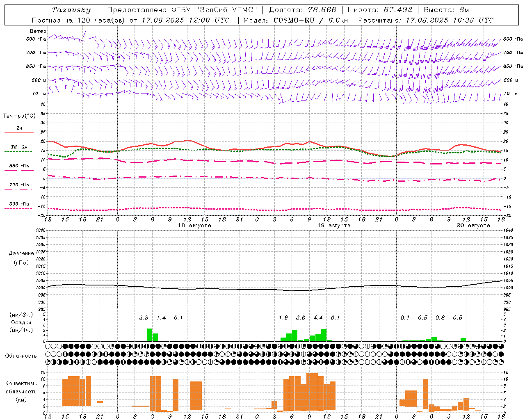Click the longitude value 'Долгота: 78.666'

pyautogui.click(x=303, y=10)
